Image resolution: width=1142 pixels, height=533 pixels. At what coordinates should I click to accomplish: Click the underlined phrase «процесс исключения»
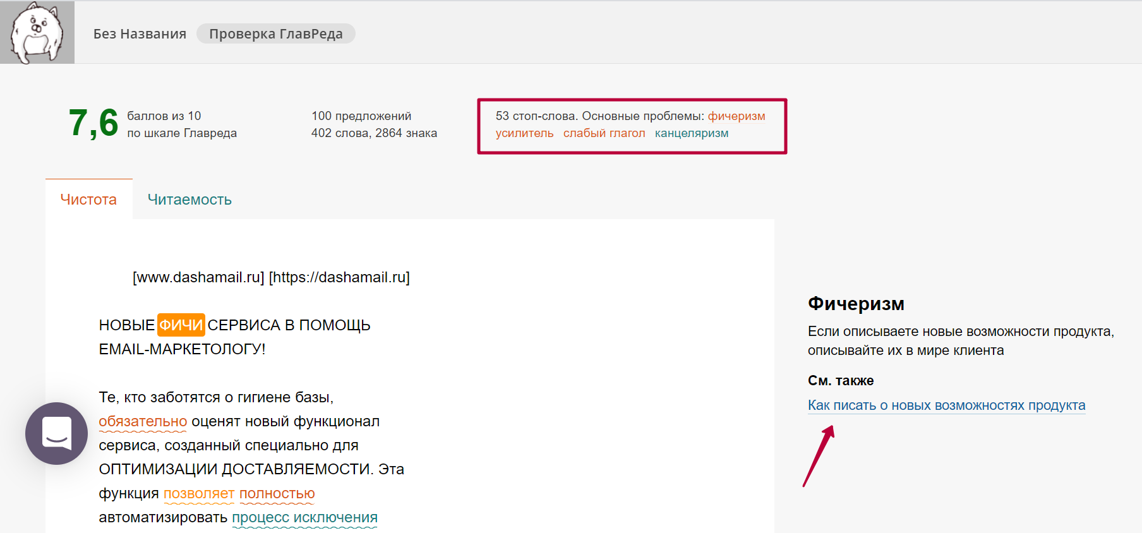click(304, 517)
